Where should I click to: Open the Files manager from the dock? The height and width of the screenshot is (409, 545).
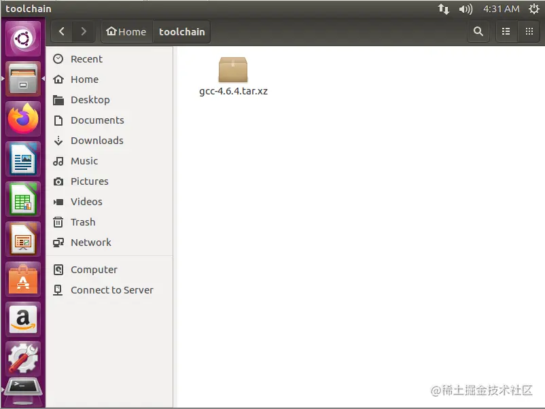tap(23, 79)
